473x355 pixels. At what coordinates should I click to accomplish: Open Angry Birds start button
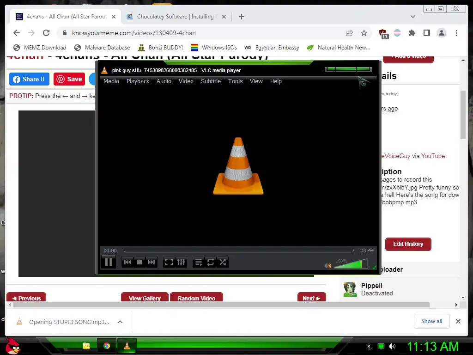[x=12, y=346]
